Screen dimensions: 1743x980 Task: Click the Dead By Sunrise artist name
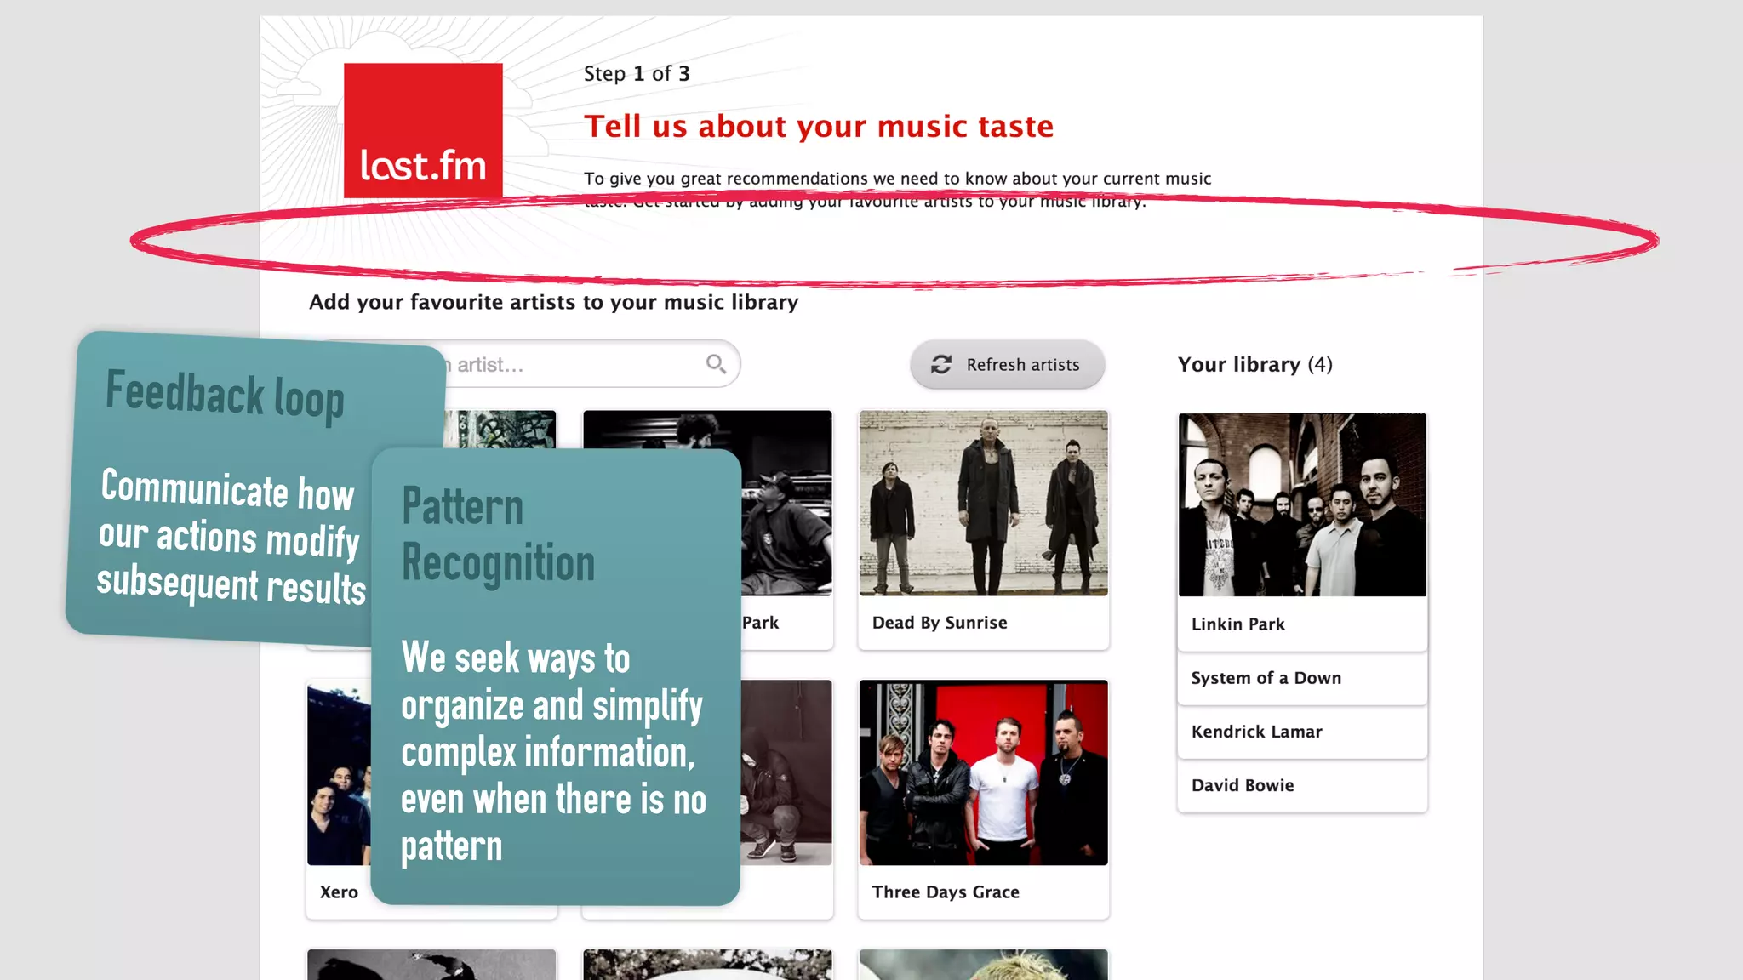[940, 623]
